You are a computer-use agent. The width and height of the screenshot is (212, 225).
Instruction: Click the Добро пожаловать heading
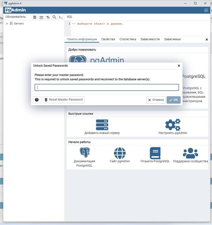pyautogui.click(x=82, y=50)
